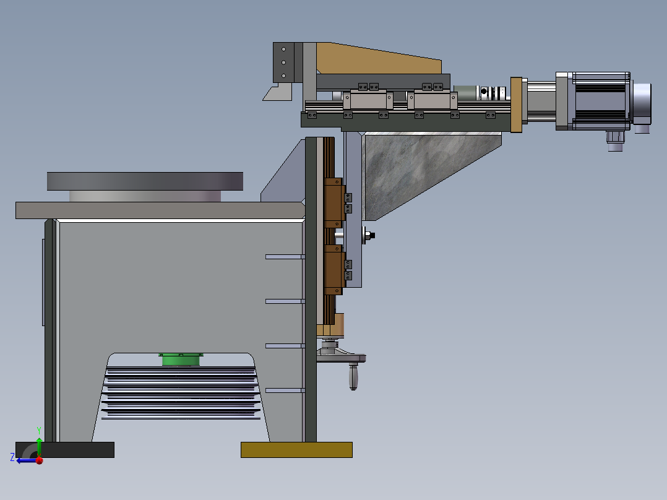Select the grey flat tabletop plate

tap(160, 210)
